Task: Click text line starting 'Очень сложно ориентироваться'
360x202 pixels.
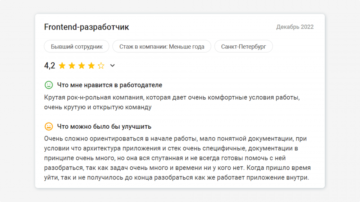Action: [x=175, y=139]
